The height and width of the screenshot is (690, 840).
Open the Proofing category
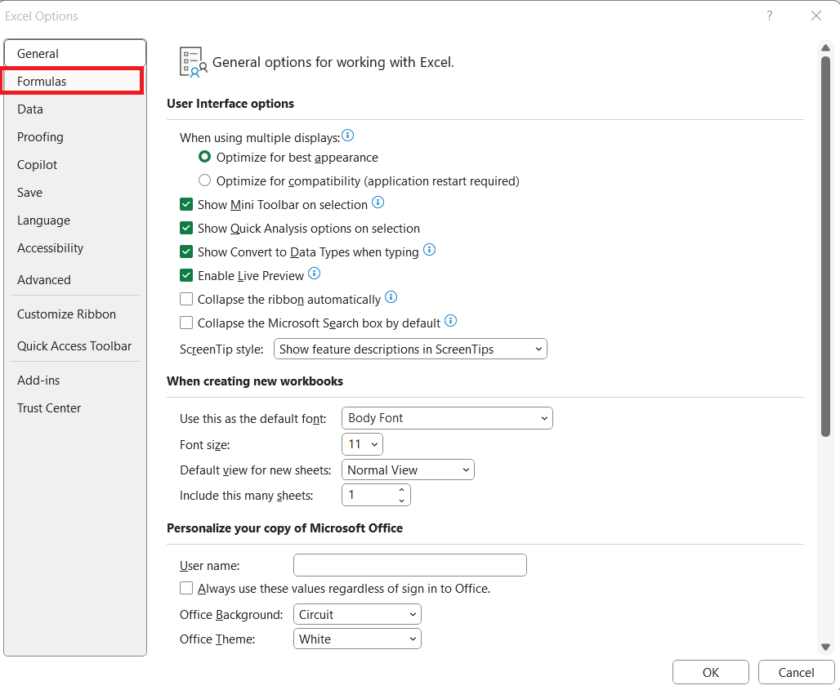coord(75,137)
